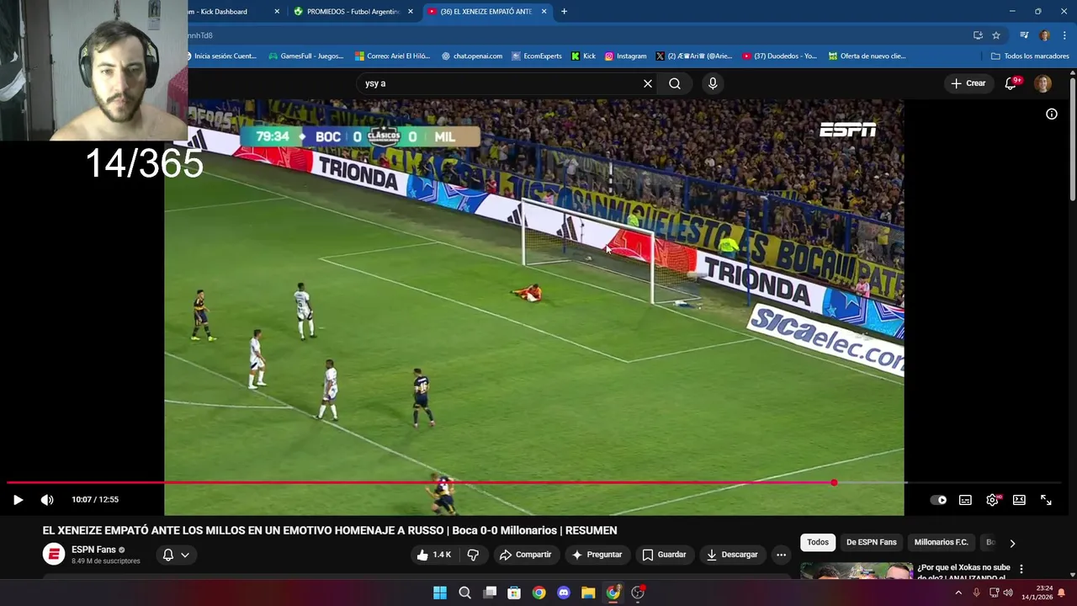
Task: Download the video via Descargar button
Action: tap(732, 555)
